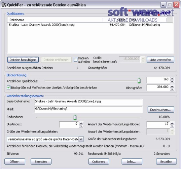Select file 'Shakira - Latin Grammy Awards 2000(Zone).mpg' row
181x169 pixels.
[x=90, y=25]
